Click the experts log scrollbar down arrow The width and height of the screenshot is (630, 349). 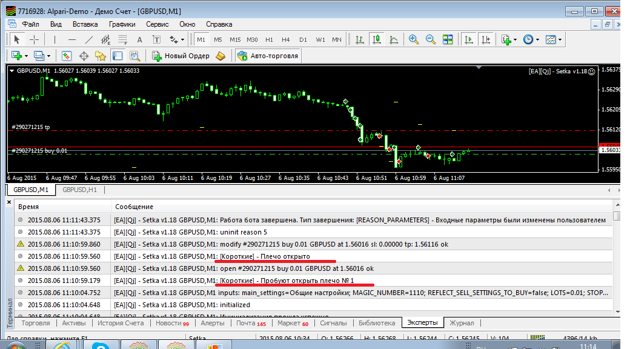coord(617,312)
